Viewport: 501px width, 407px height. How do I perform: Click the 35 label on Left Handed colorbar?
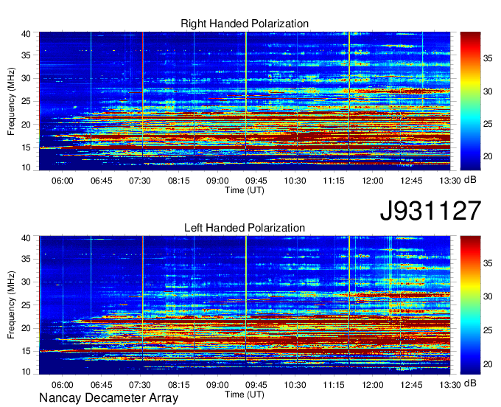pyautogui.click(x=488, y=263)
